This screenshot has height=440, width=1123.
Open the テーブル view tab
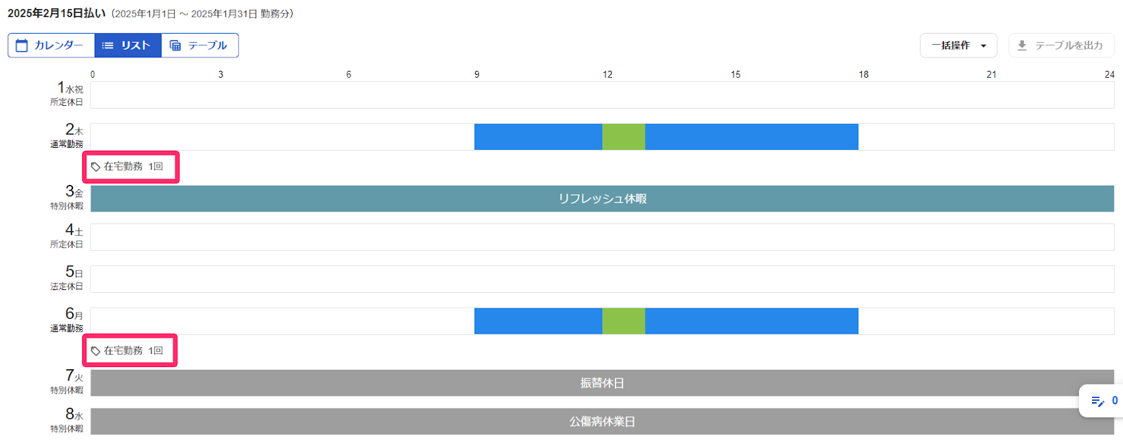[200, 46]
